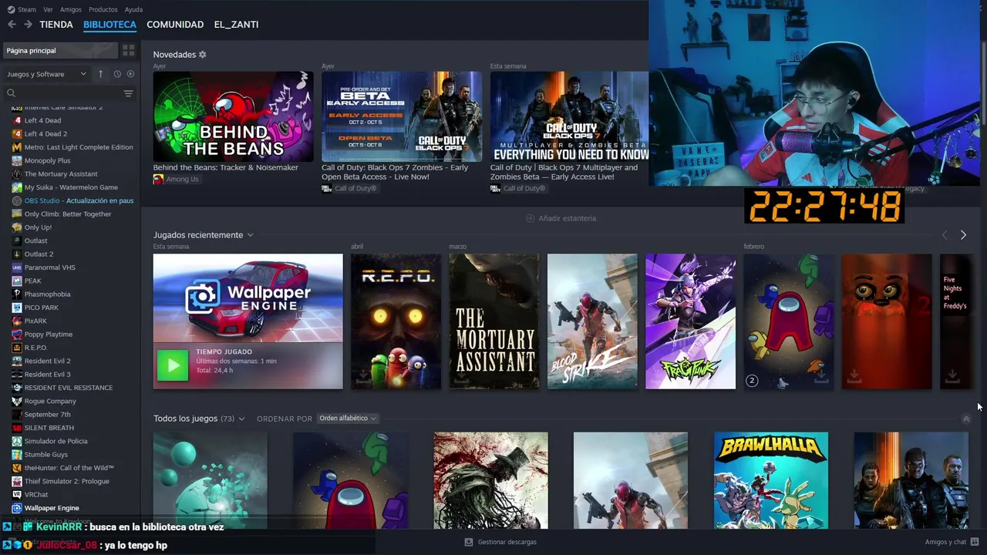Click PEAK game icon in sidebar
Image resolution: width=987 pixels, height=555 pixels.
tap(17, 281)
